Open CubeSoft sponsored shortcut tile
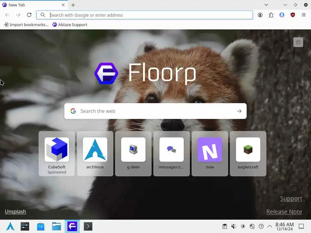311x233 pixels. click(x=57, y=154)
